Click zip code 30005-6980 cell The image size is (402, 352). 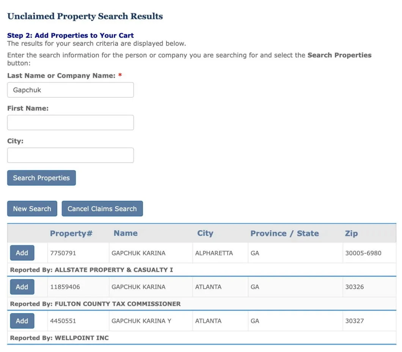tap(363, 253)
